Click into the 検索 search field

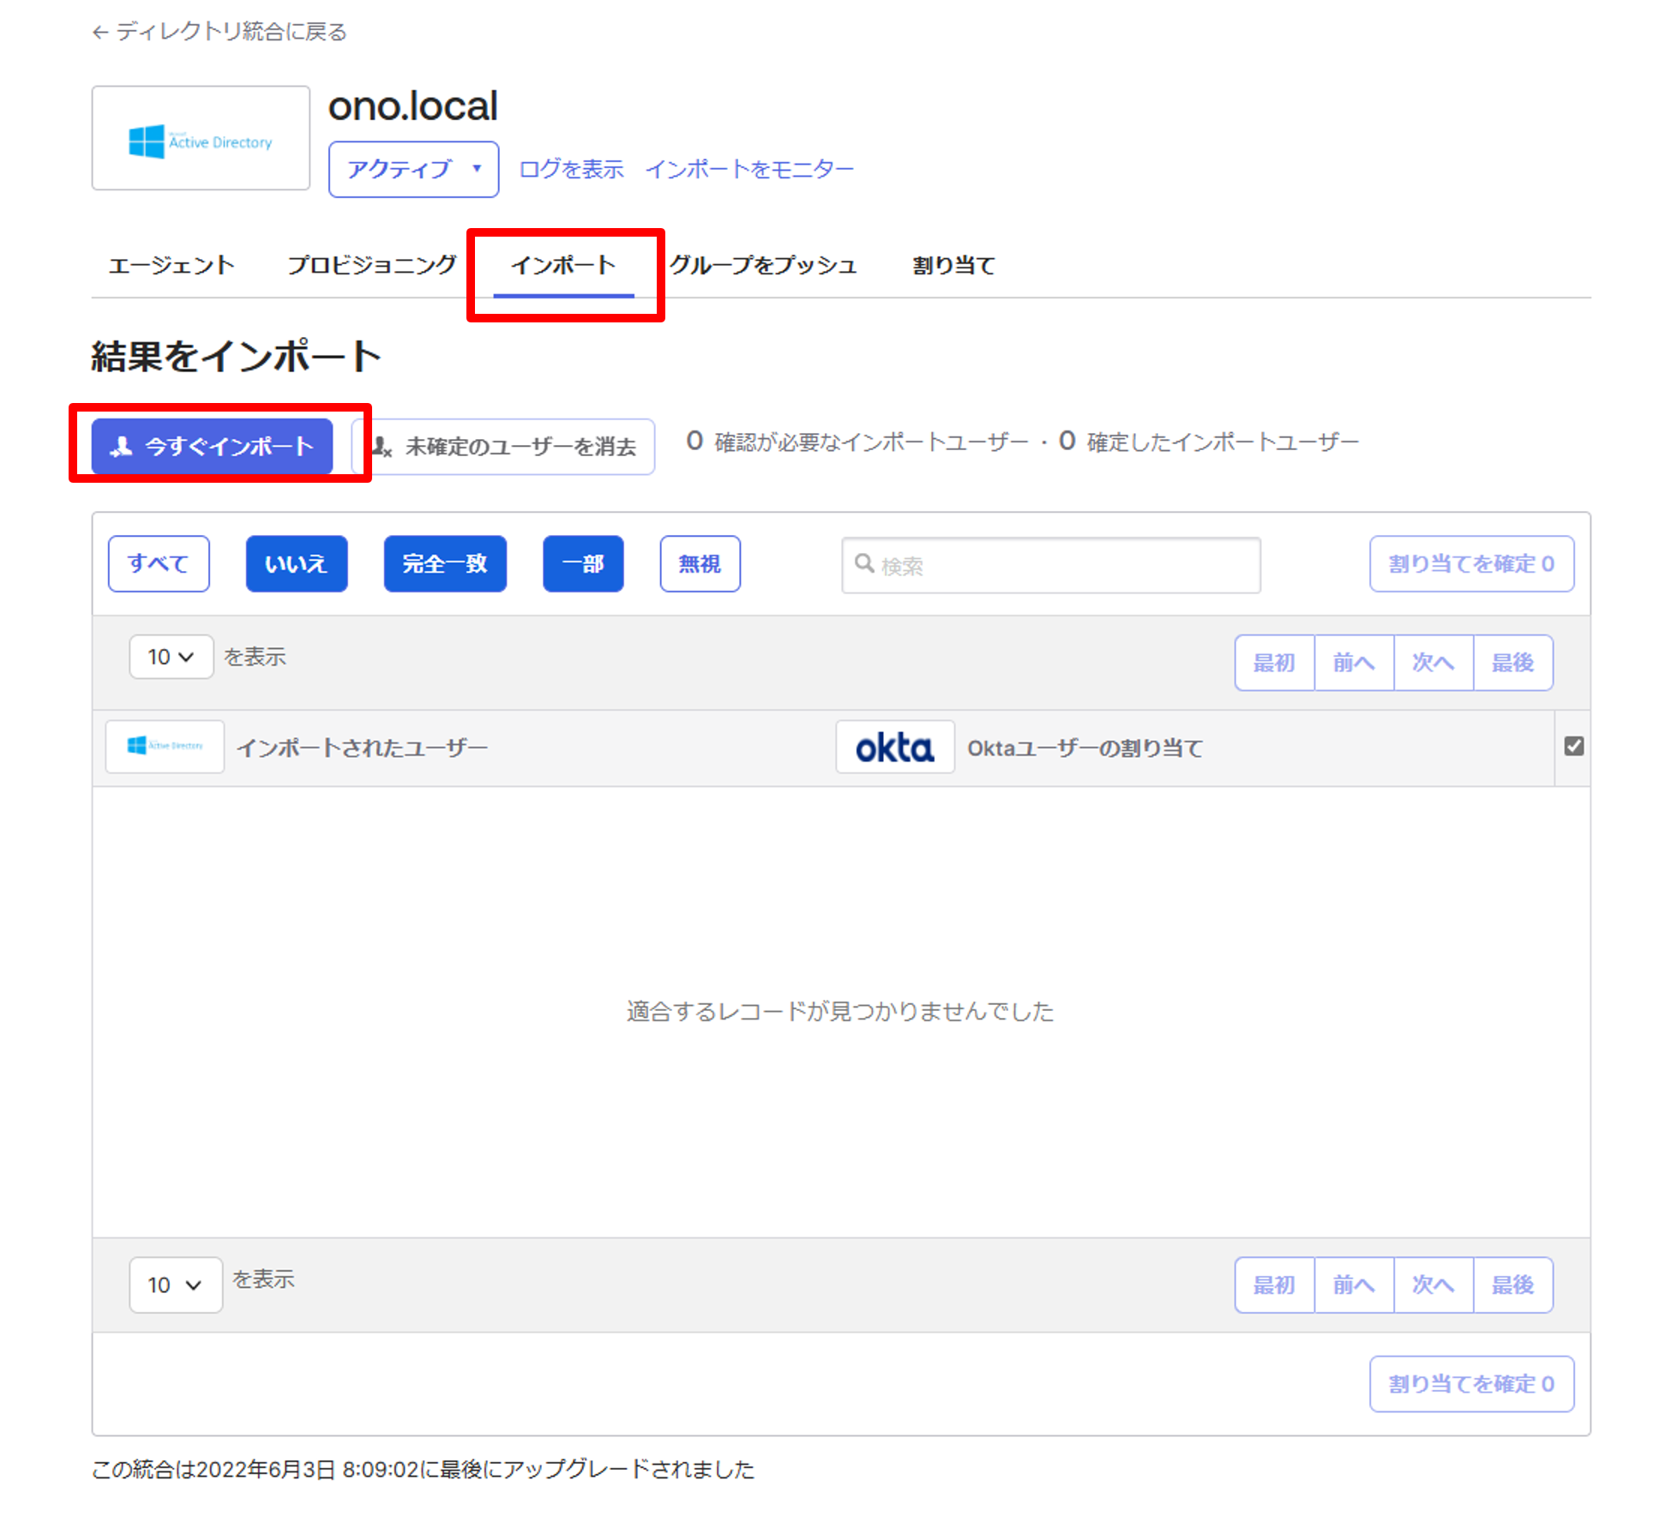tap(1051, 565)
